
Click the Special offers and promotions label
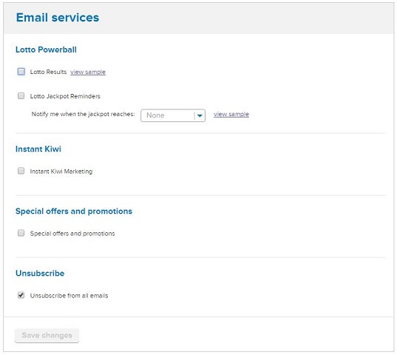coord(72,234)
